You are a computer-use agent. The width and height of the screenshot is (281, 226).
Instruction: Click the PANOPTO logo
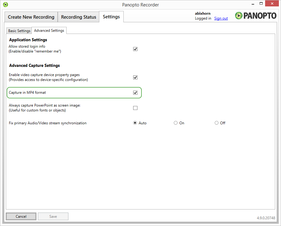256,16
